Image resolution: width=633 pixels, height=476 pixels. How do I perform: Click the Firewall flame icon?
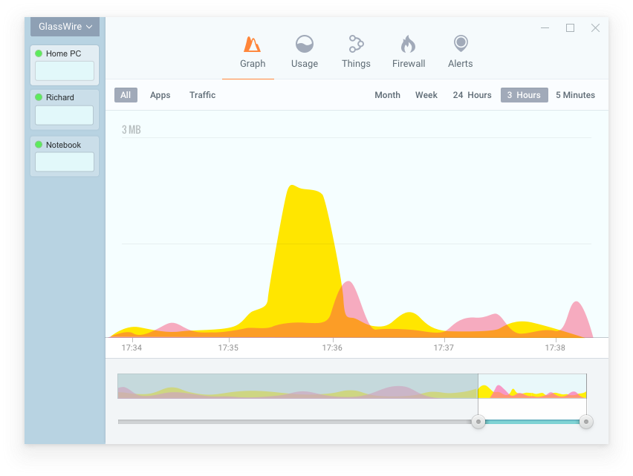(408, 45)
